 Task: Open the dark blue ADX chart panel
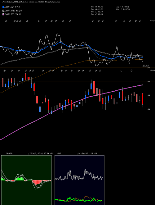79,180
